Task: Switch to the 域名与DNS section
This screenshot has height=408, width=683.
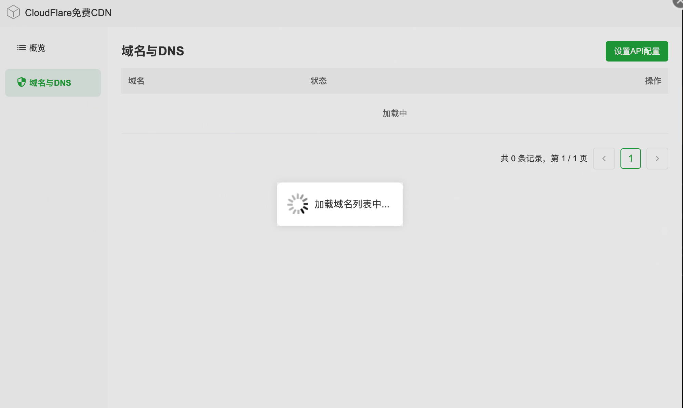Action: 50,82
